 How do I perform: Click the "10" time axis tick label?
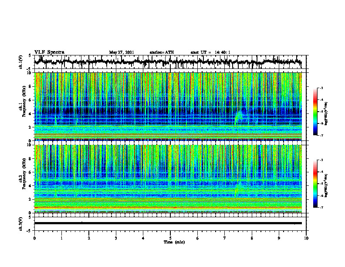306,238
